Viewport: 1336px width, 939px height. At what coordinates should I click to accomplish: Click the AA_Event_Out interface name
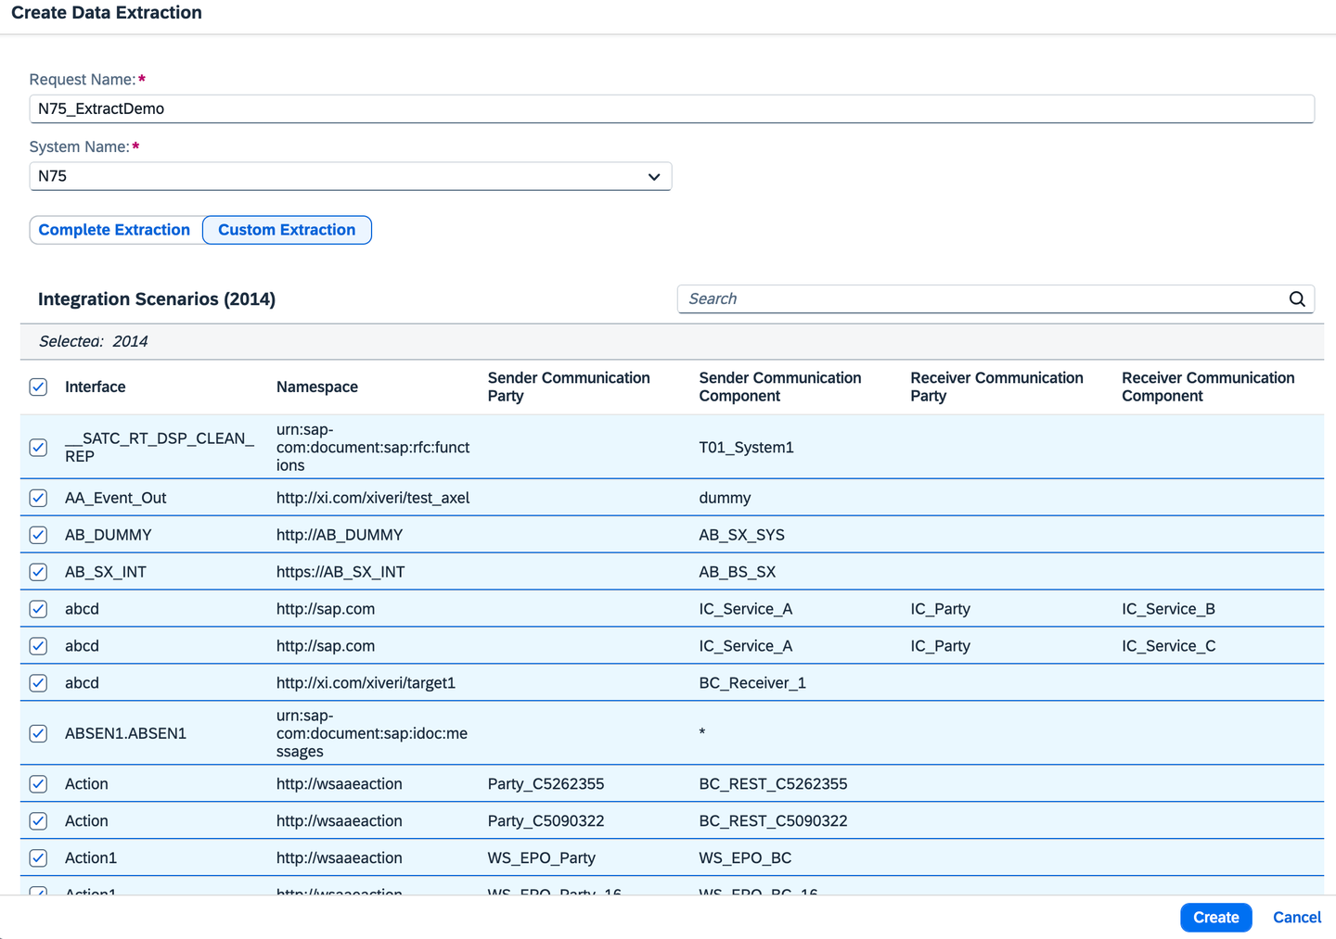116,498
